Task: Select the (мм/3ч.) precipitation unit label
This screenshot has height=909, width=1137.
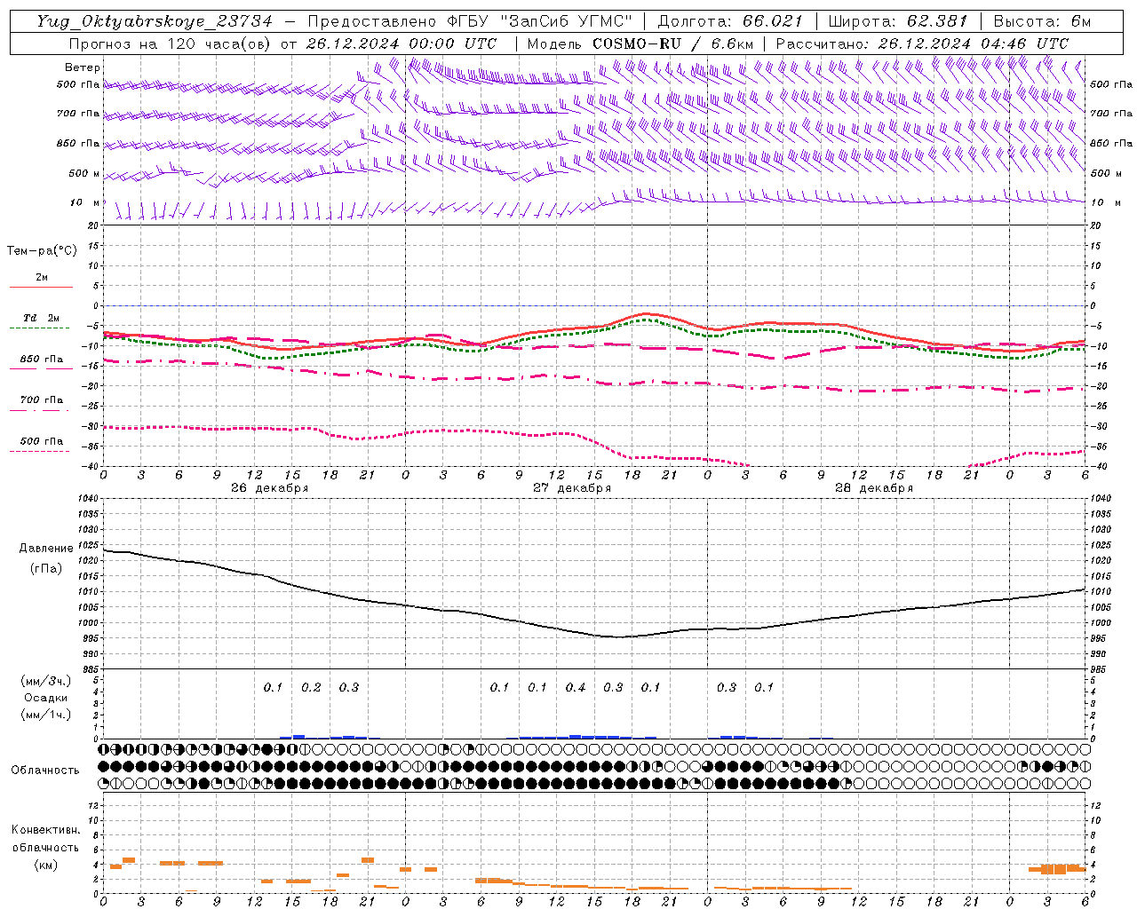Action: coord(45,681)
